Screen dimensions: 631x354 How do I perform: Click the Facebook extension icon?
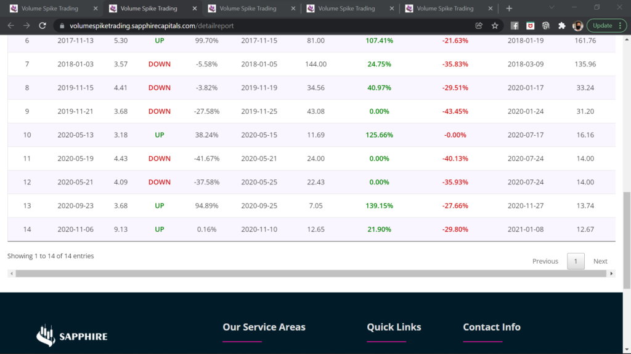click(x=515, y=26)
